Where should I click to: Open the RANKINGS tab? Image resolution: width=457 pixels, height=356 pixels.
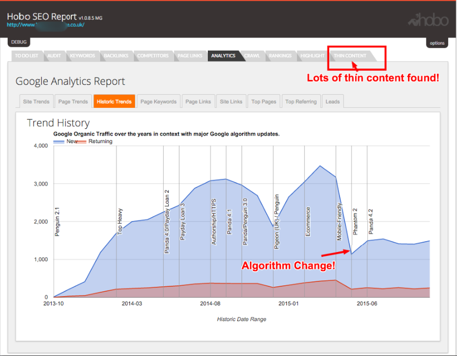click(x=280, y=56)
